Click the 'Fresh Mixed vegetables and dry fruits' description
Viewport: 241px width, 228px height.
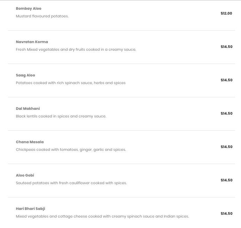(x=76, y=49)
